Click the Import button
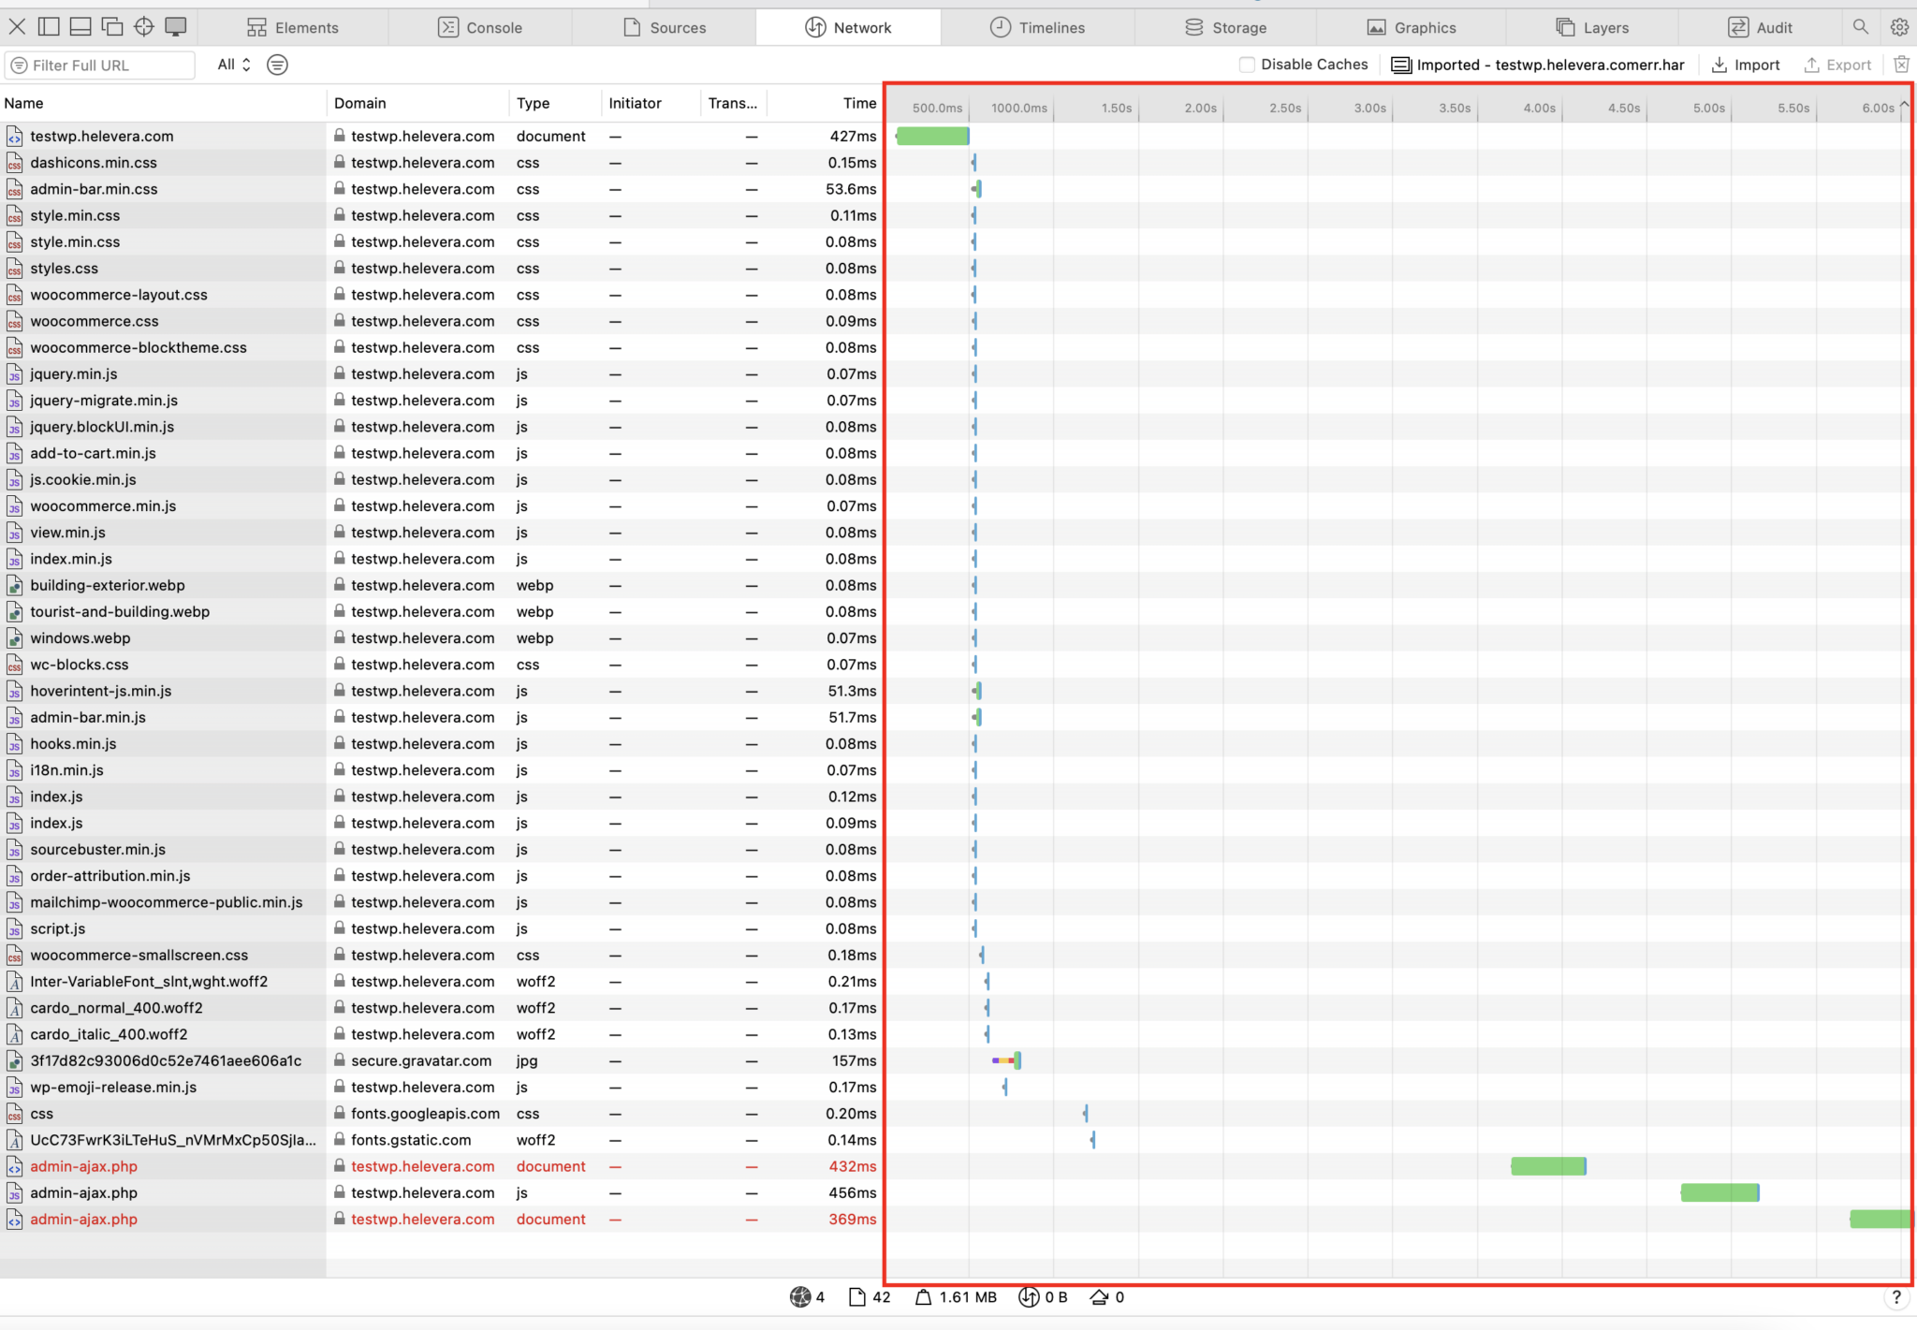The width and height of the screenshot is (1917, 1330). 1747,65
